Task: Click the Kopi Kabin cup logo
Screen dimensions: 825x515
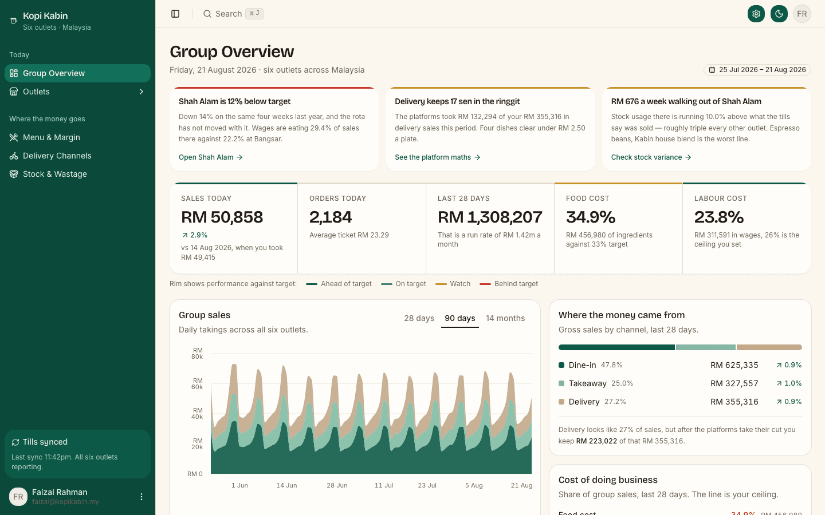Action: point(14,21)
